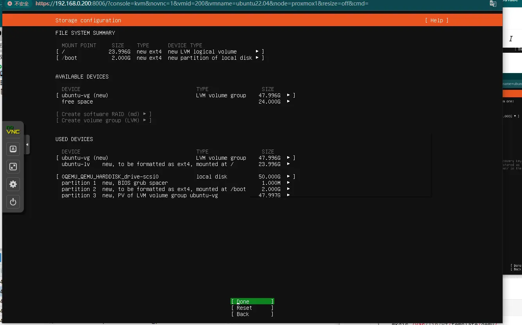This screenshot has width=522, height=325.
Task: Click the "USED DEVICES" heading
Action: click(x=74, y=139)
